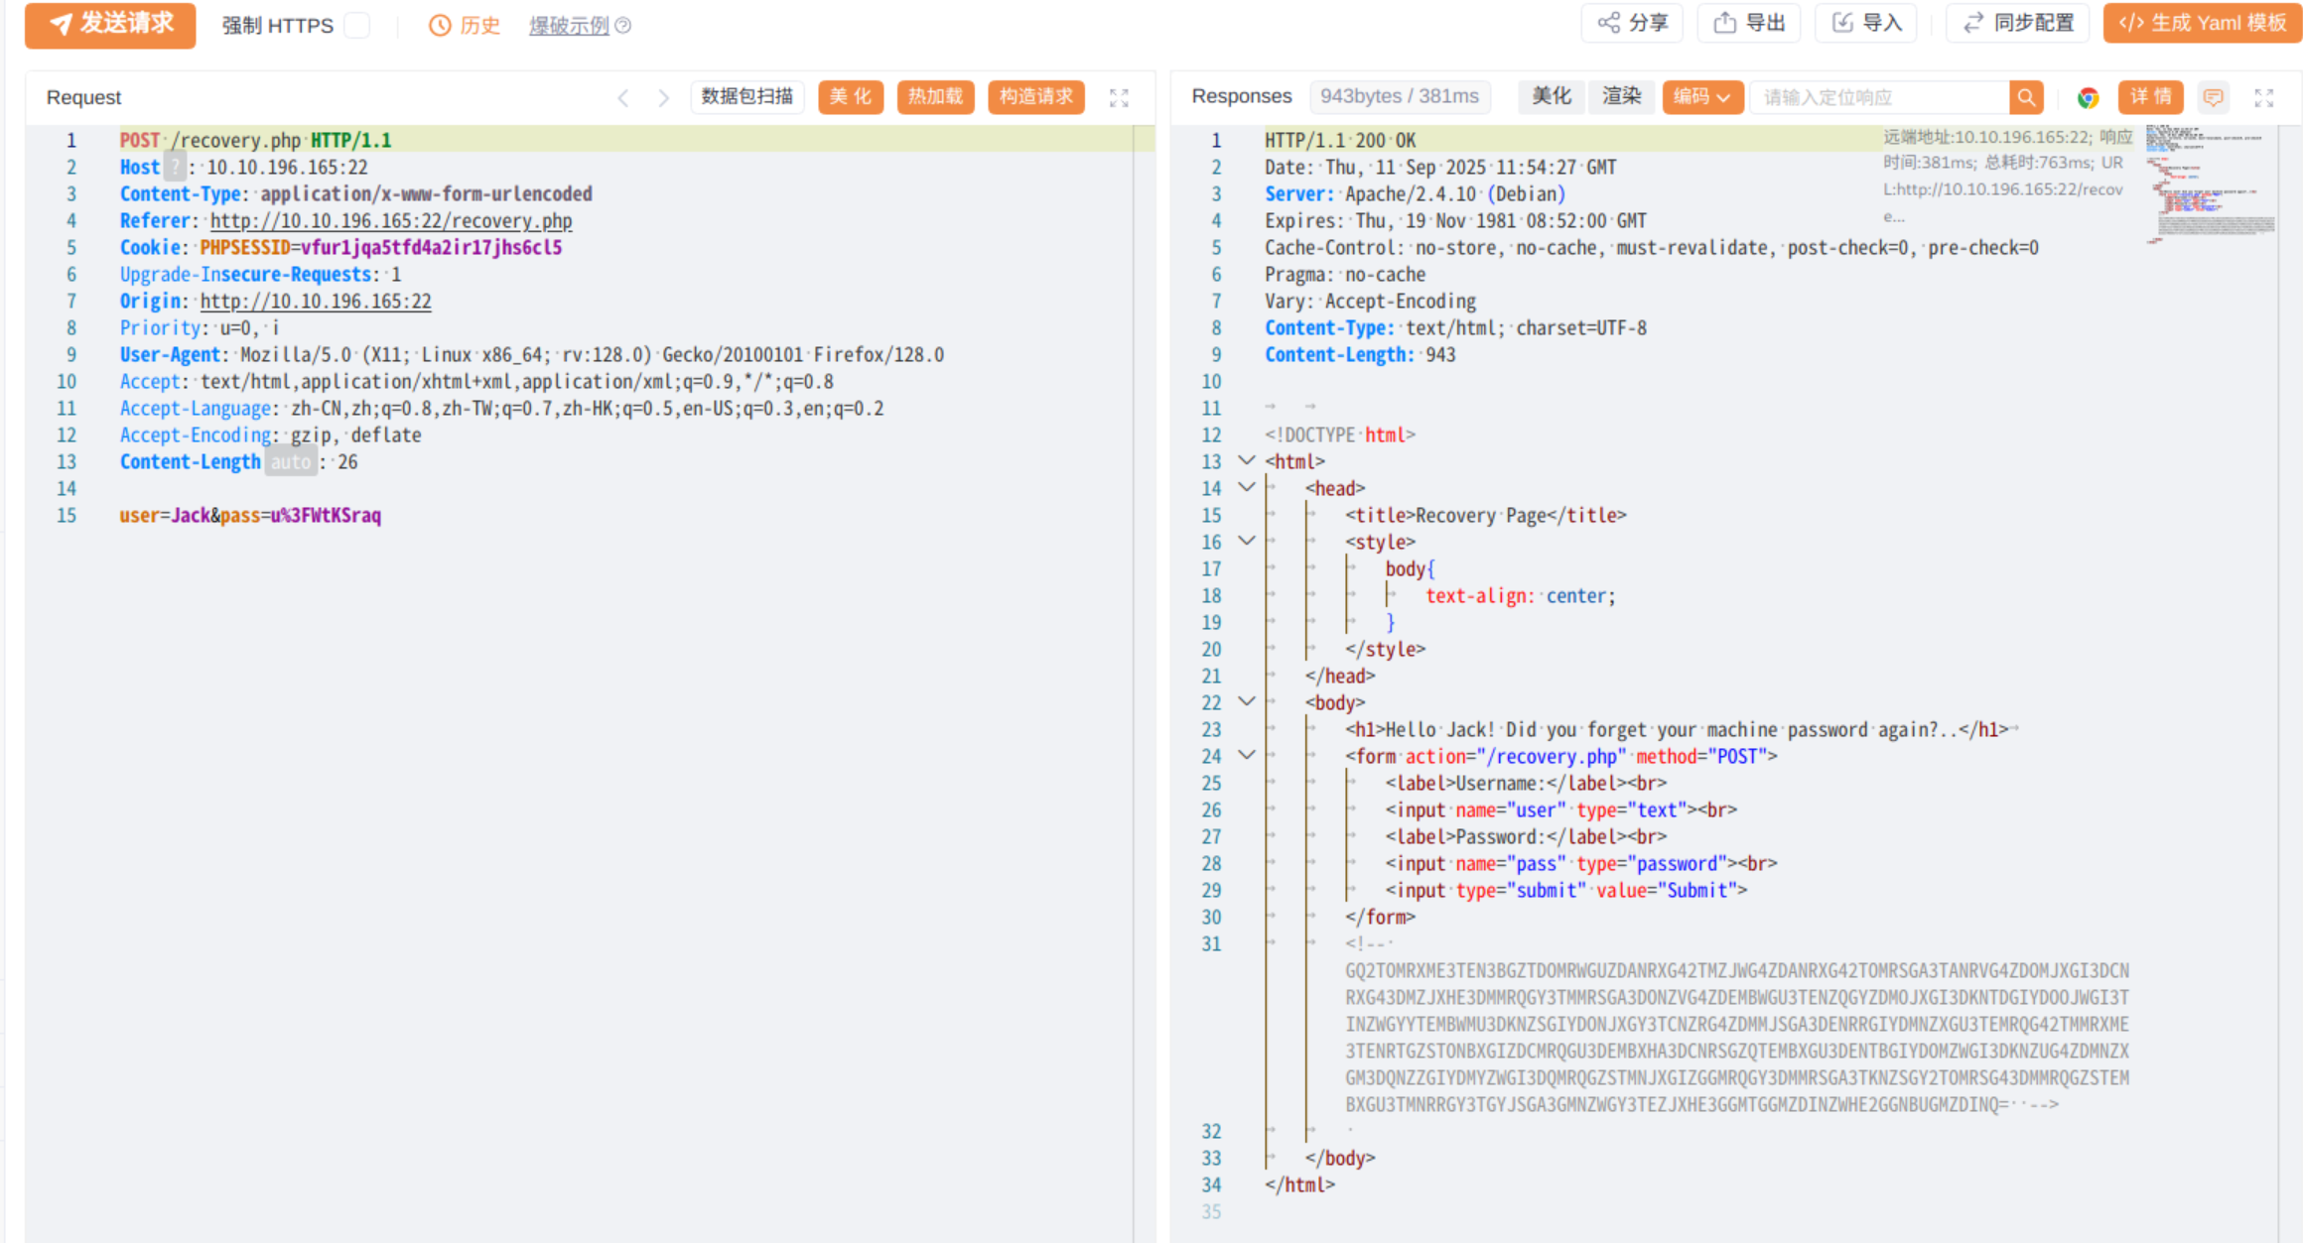The width and height of the screenshot is (2303, 1243).
Task: Click the response minimap thumbnail
Action: coord(2210,184)
